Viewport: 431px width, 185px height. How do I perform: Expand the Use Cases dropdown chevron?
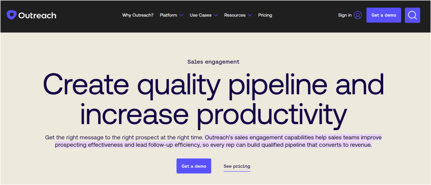(x=215, y=16)
